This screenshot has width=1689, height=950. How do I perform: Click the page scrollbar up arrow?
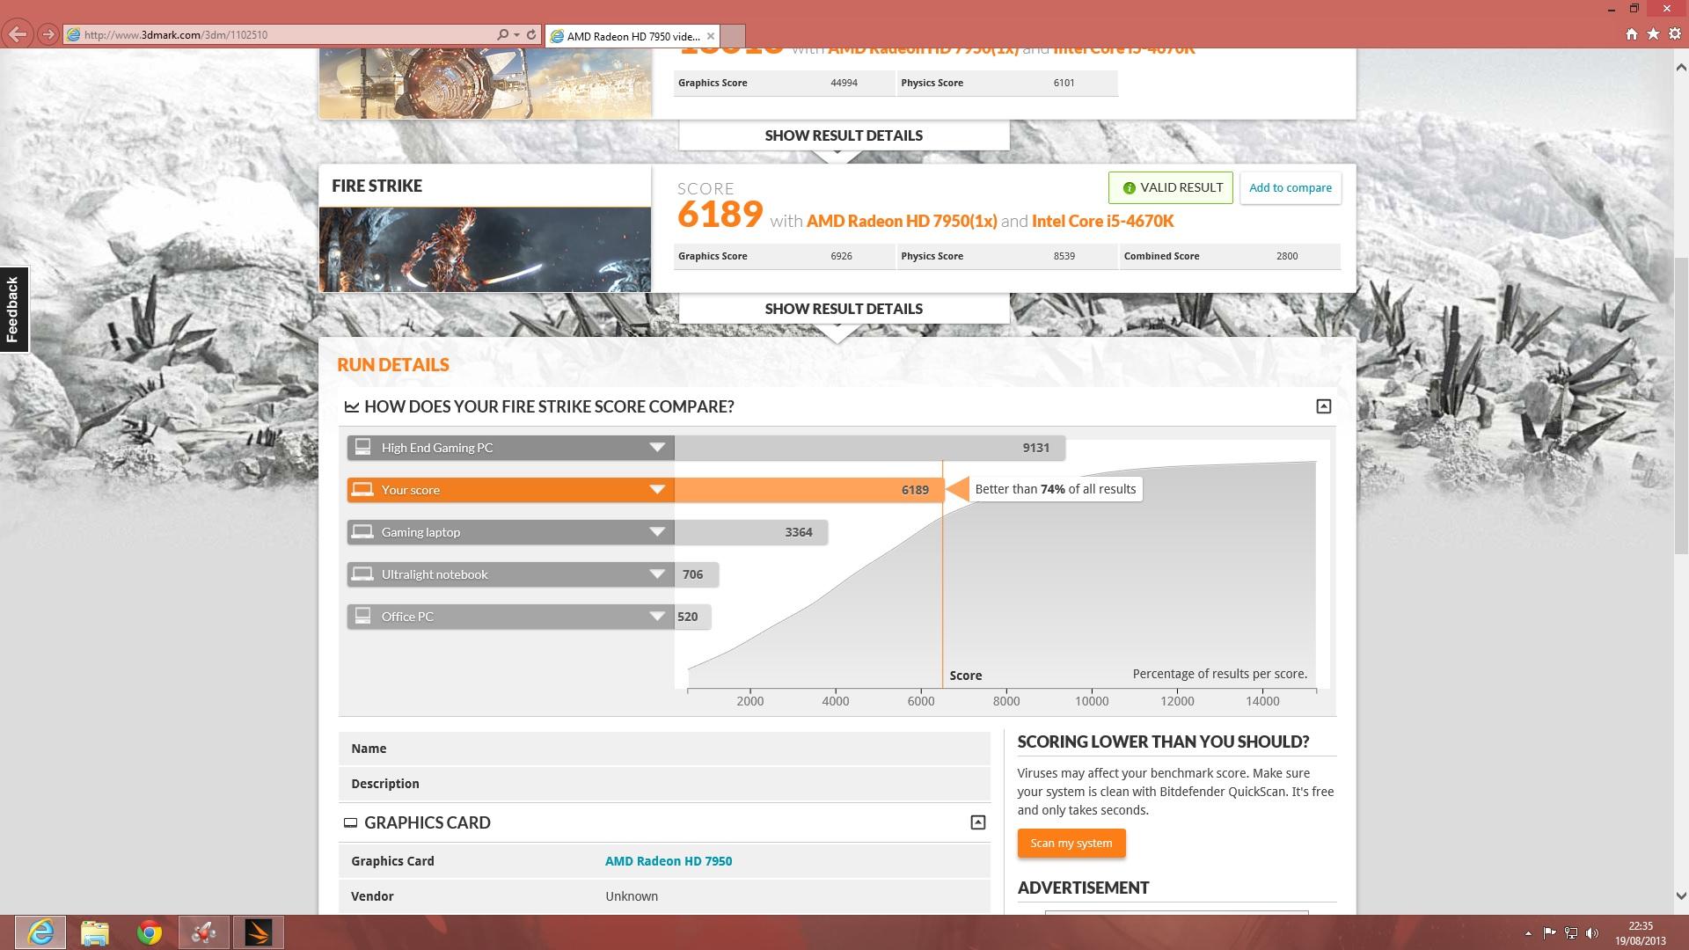pos(1681,67)
